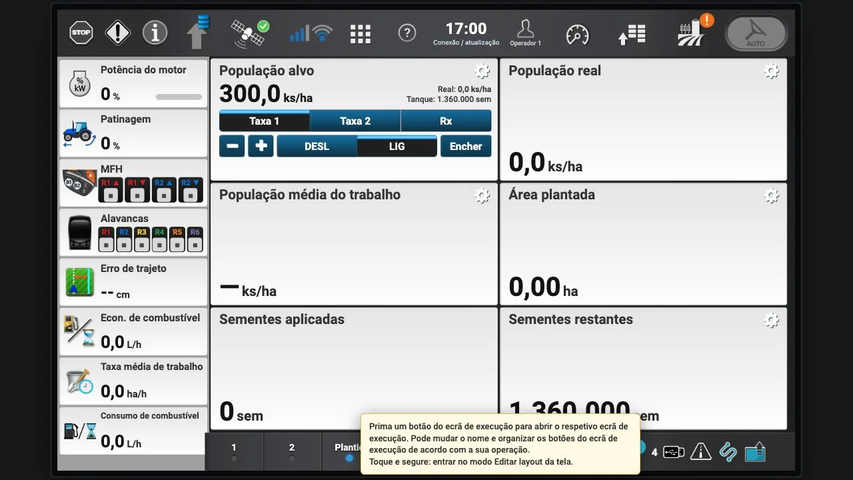Click the arrow-with-stacked-rows icon in top bar
This screenshot has height=480, width=853.
pyautogui.click(x=632, y=34)
